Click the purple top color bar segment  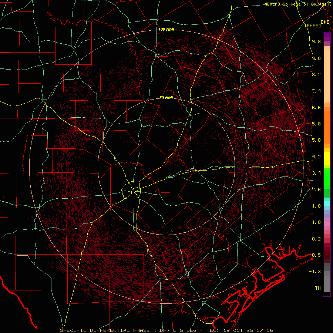click(x=327, y=37)
